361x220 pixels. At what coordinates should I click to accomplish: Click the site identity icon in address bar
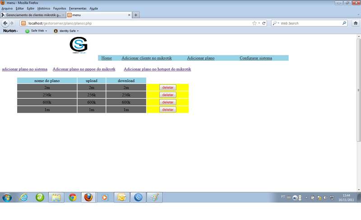pyautogui.click(x=23, y=23)
